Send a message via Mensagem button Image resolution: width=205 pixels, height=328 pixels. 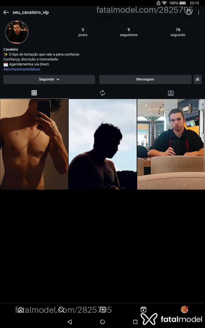(145, 80)
